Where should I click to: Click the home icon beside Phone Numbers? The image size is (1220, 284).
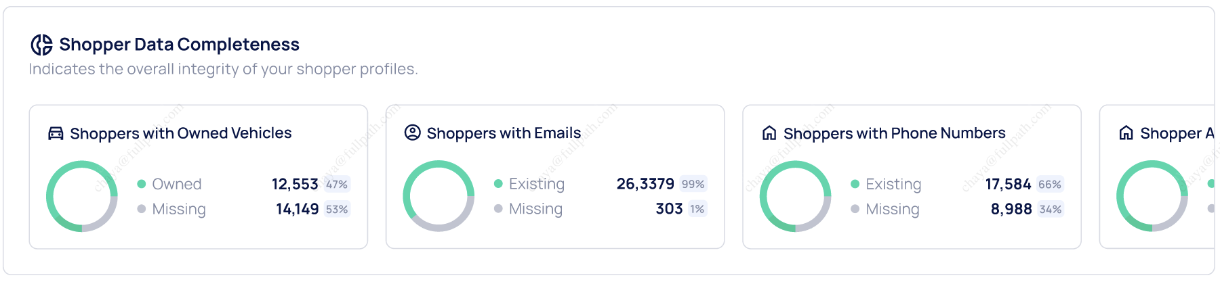pyautogui.click(x=769, y=133)
